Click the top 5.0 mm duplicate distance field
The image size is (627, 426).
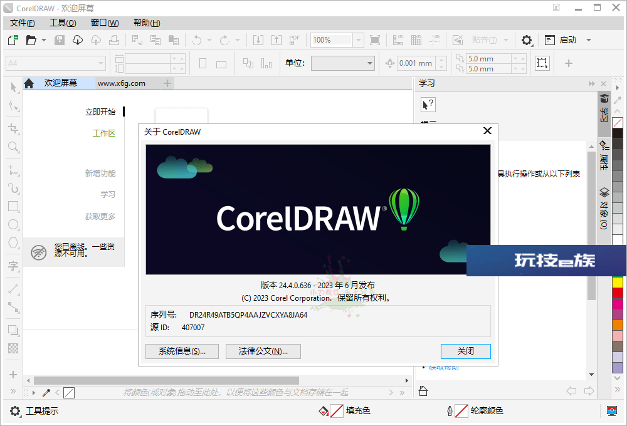point(489,59)
